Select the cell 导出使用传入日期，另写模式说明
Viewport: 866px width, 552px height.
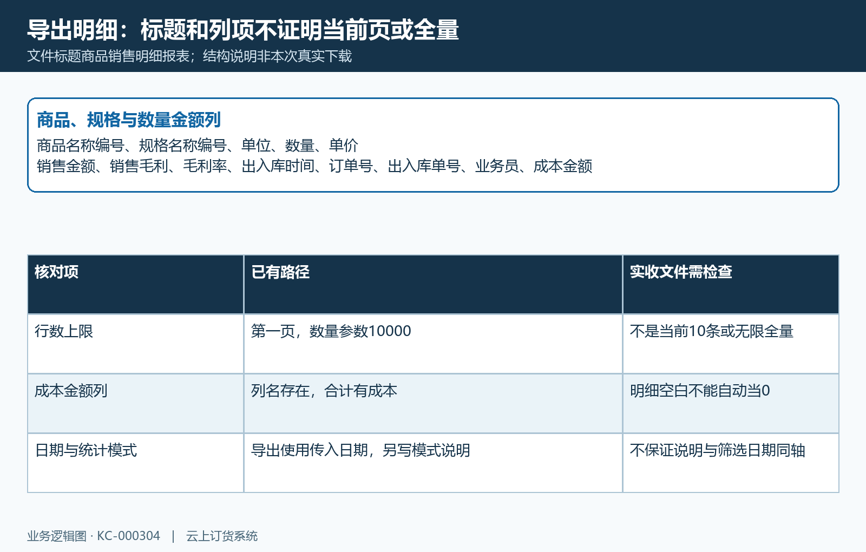point(433,463)
